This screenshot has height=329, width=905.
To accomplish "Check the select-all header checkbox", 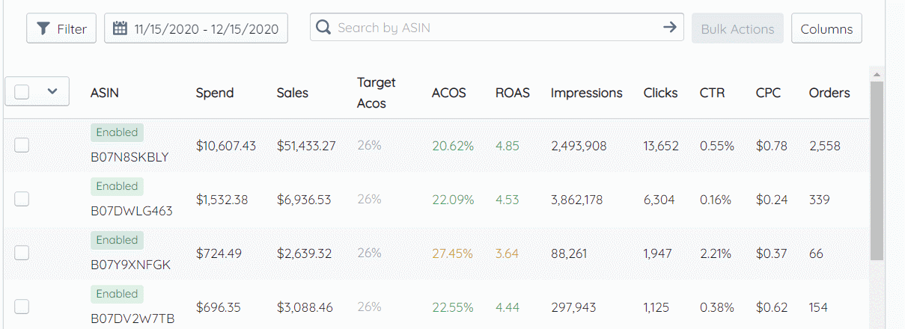I will click(22, 91).
